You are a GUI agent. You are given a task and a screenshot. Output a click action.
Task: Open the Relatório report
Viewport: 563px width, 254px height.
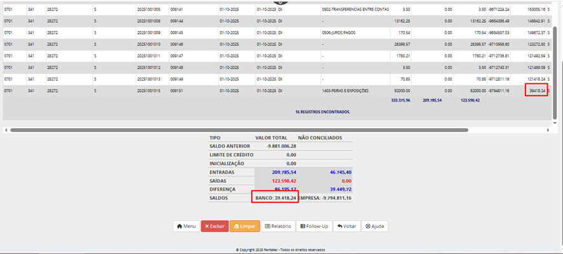coord(278,226)
